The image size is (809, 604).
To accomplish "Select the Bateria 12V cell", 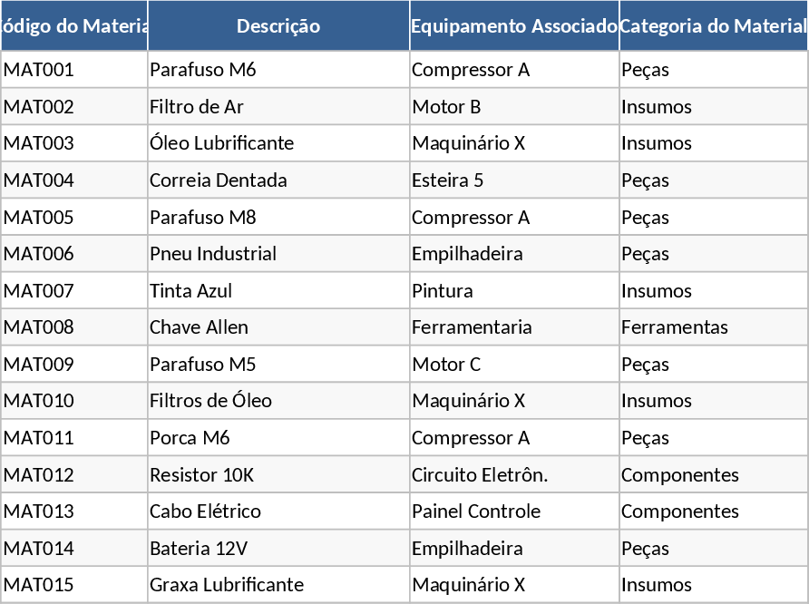I will click(x=278, y=549).
